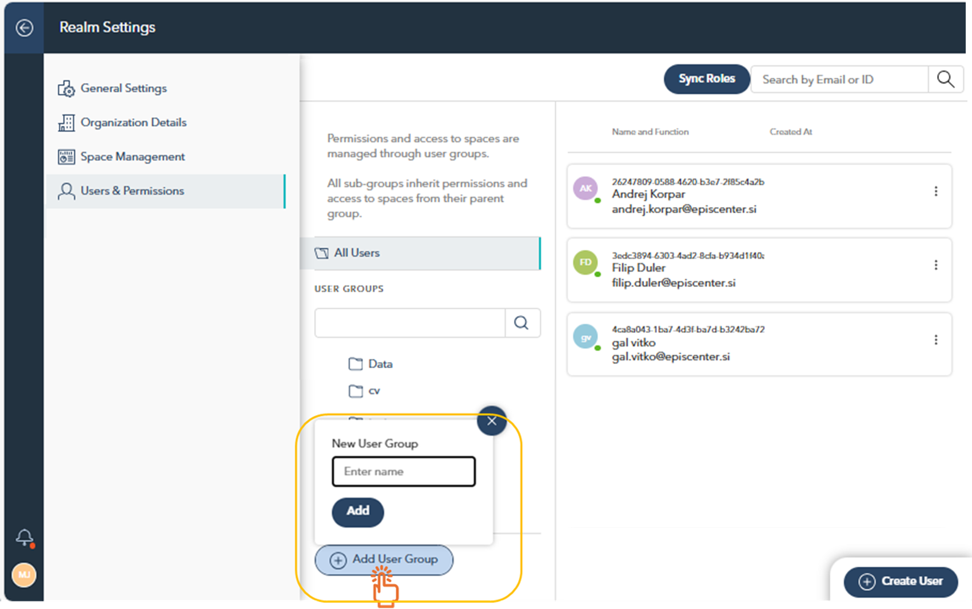This screenshot has width=972, height=609.
Task: Click the Space Management icon
Action: point(66,157)
